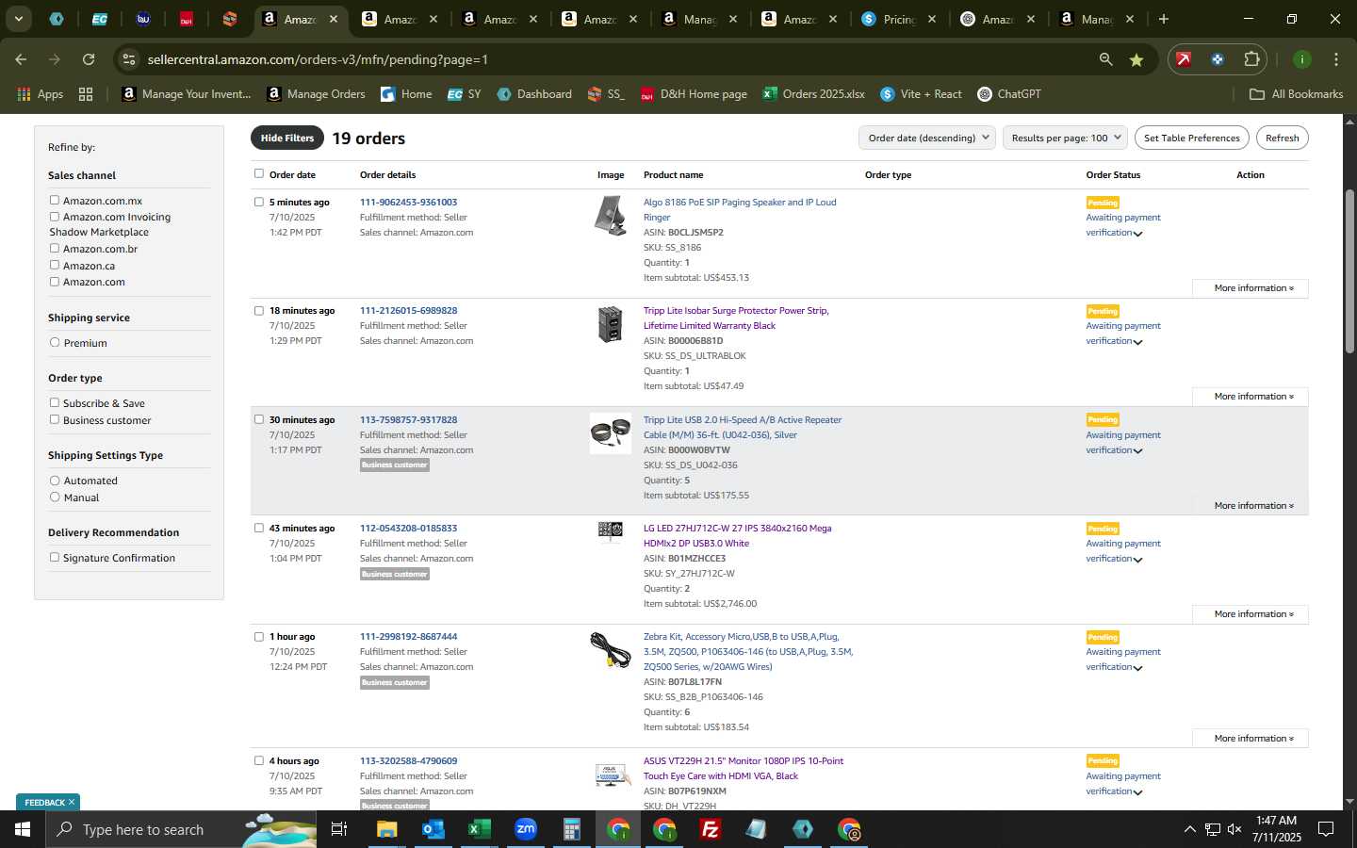Open the Dashboard bookmark
Viewport: 1357px width, 848px height.
(x=534, y=94)
